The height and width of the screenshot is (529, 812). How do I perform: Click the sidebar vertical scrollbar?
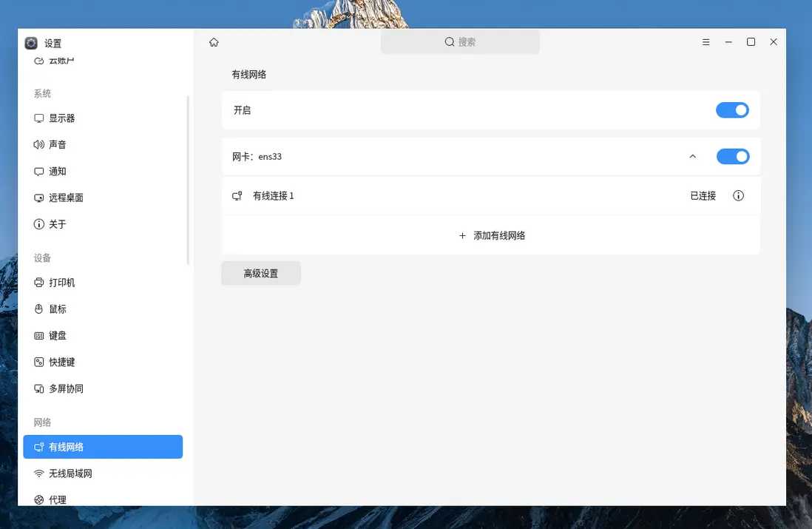pyautogui.click(x=188, y=180)
